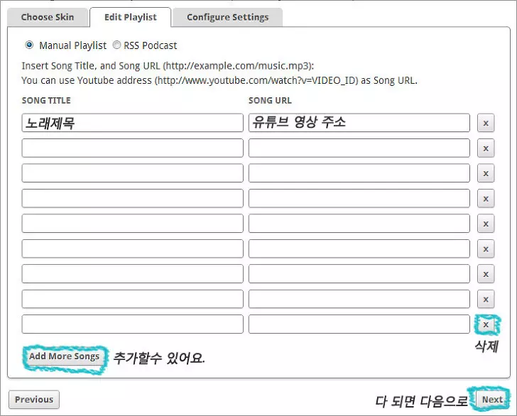The image size is (517, 416).
Task: Click the first Song Title field
Action: tap(133, 123)
